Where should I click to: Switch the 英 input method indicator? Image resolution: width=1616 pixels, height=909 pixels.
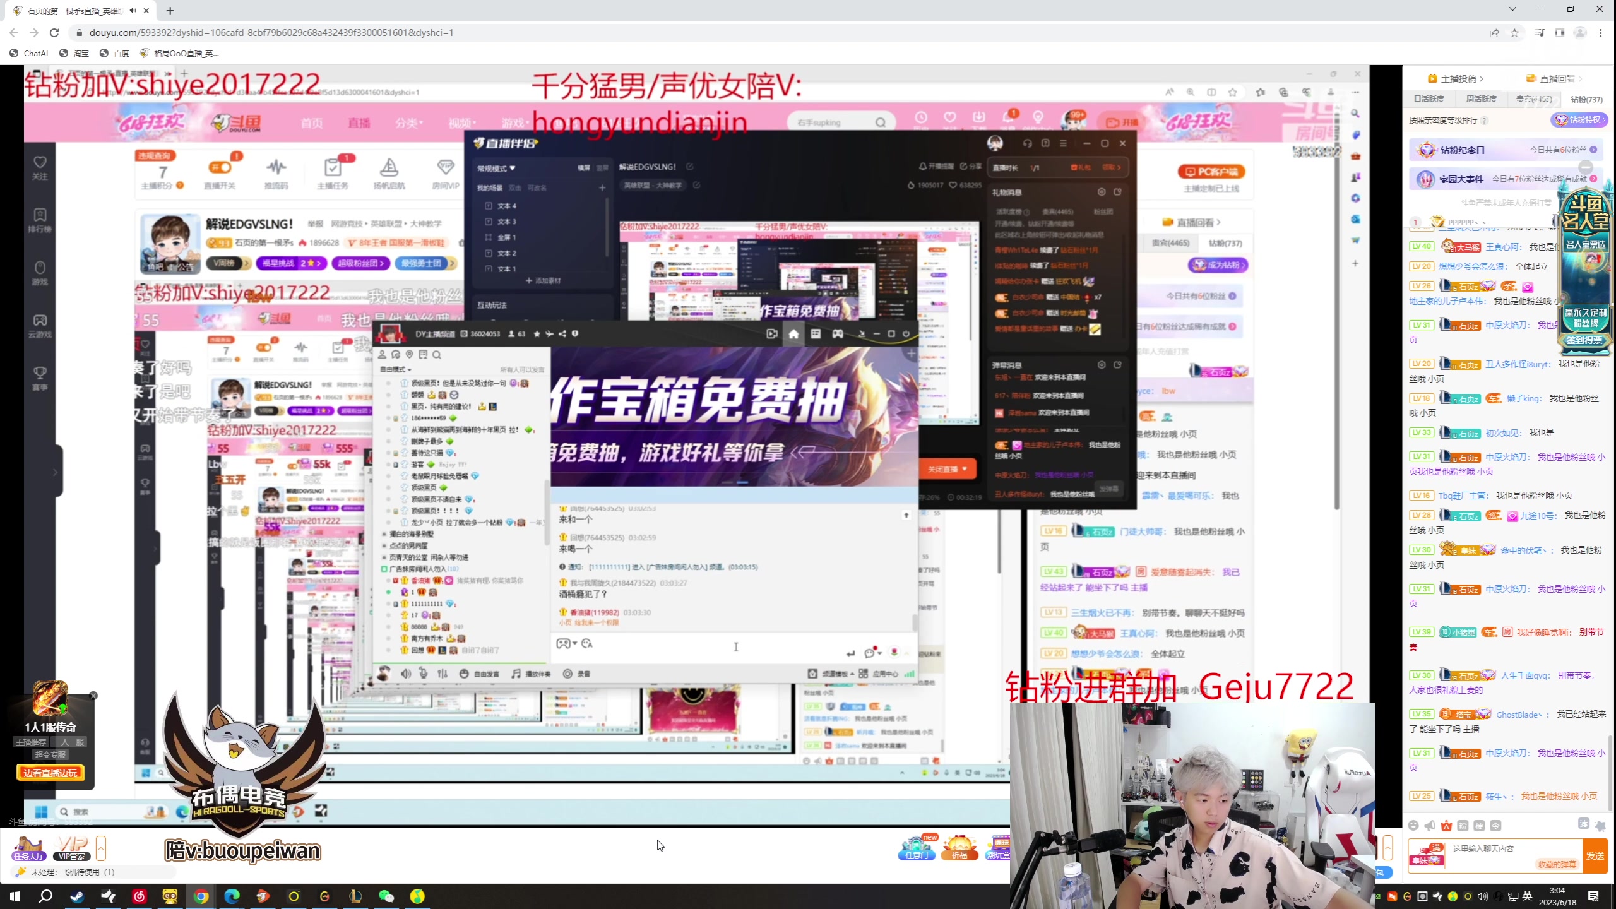pyautogui.click(x=1527, y=896)
